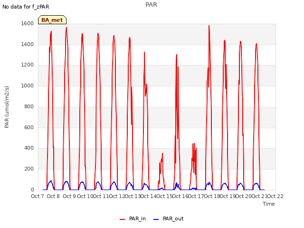Viewport: 304px width, 228px height.
Task: Click the Oct 22 x-axis tick label
Action: (x=275, y=196)
